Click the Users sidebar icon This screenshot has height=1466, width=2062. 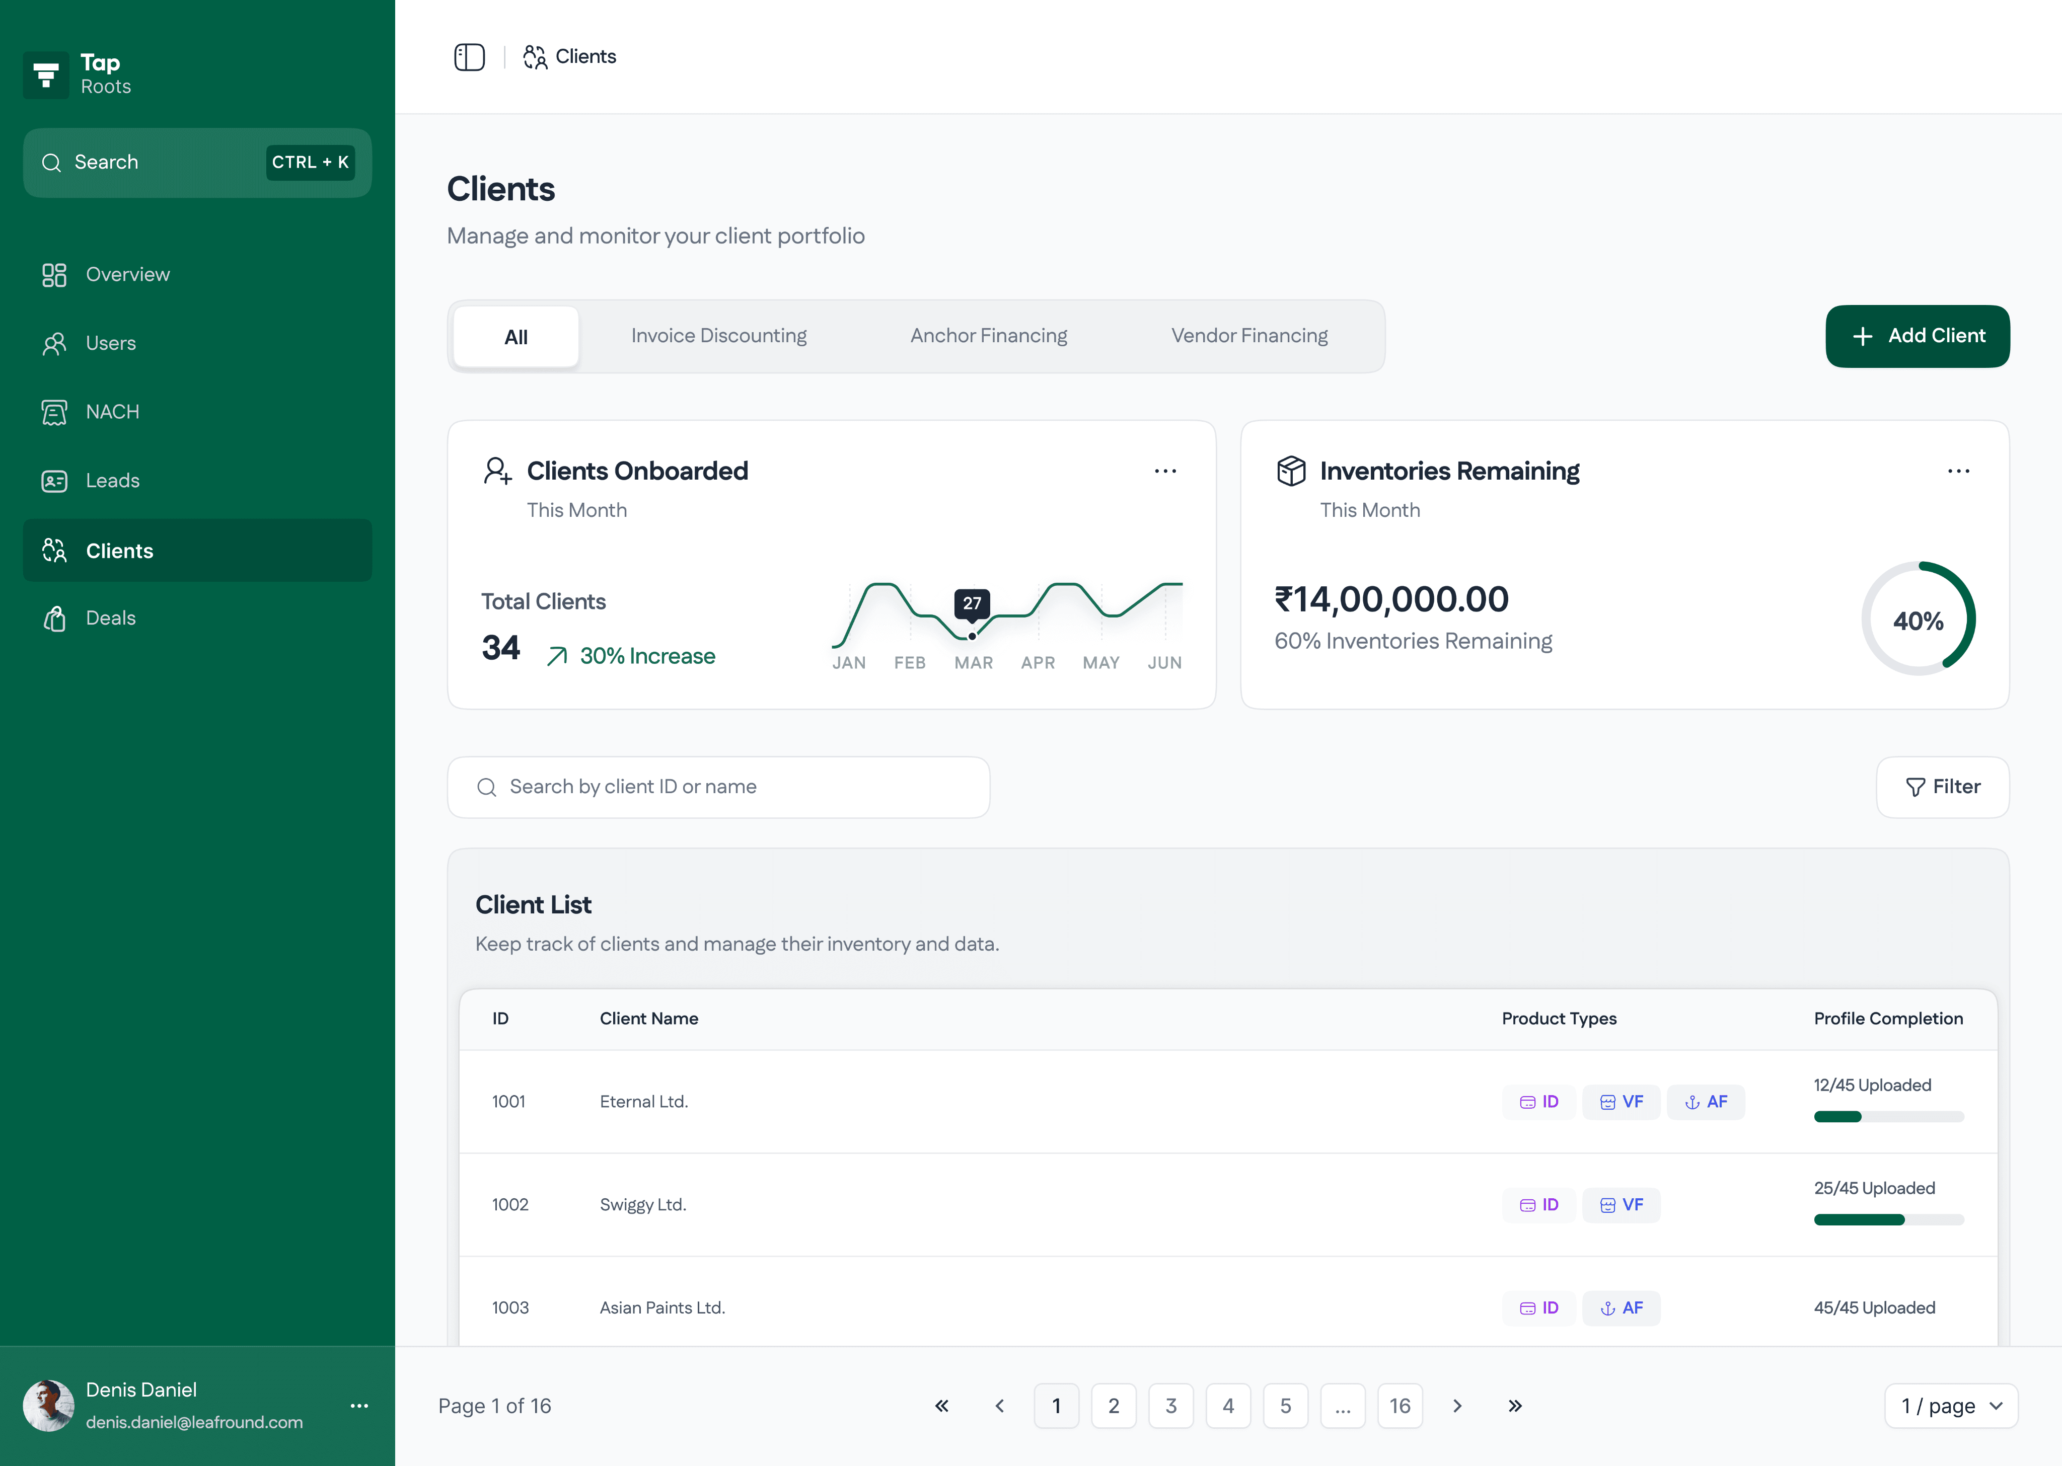[54, 344]
